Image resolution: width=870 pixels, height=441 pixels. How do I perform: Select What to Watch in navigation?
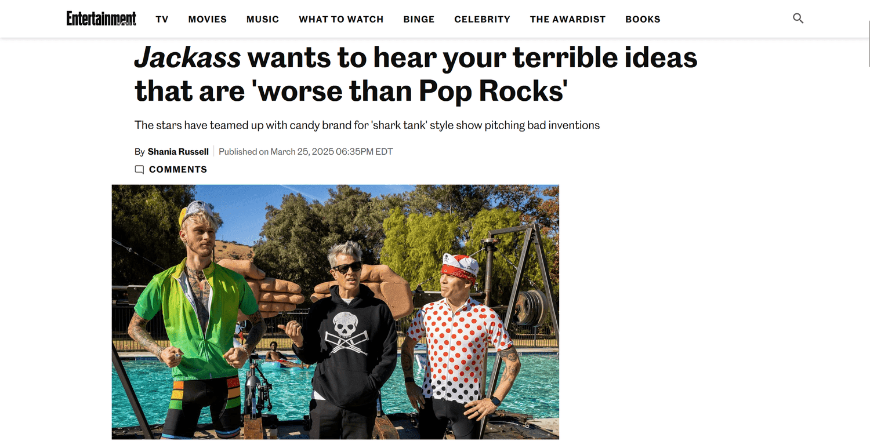coord(341,19)
